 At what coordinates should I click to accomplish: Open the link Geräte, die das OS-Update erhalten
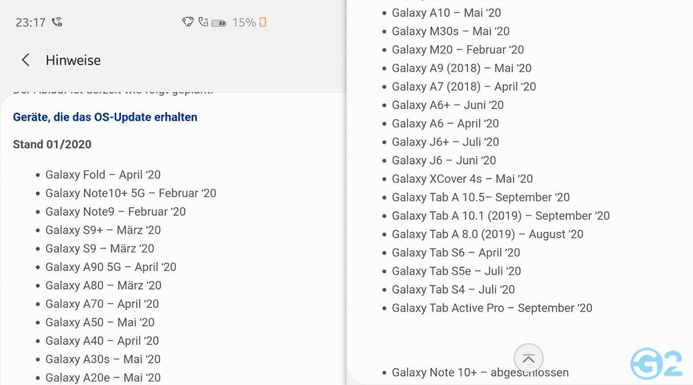tap(105, 117)
